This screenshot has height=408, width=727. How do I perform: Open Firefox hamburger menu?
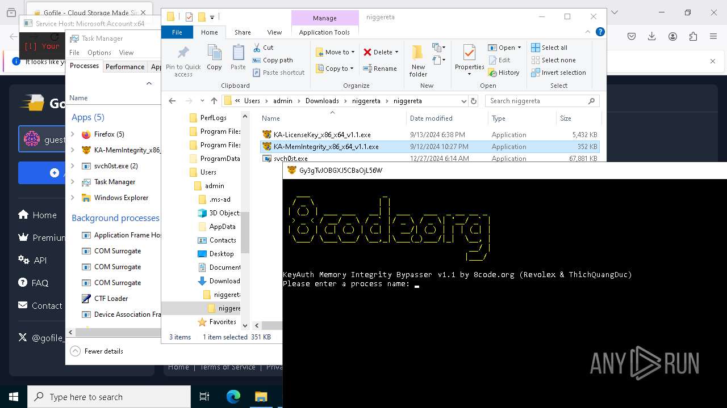tap(713, 36)
